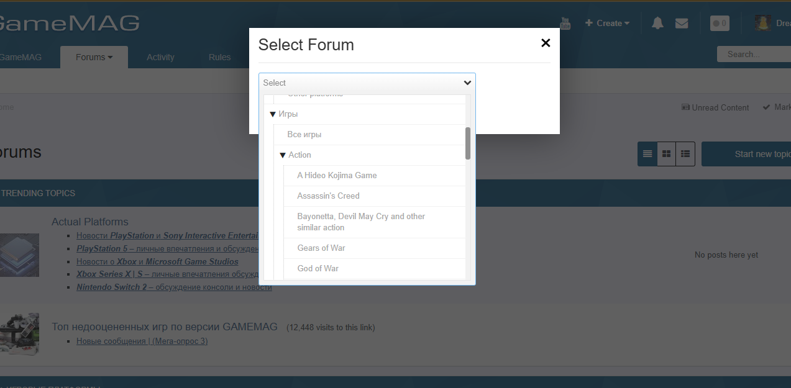Open the YouTube icon link
Screen dimensions: 791x388
(565, 23)
